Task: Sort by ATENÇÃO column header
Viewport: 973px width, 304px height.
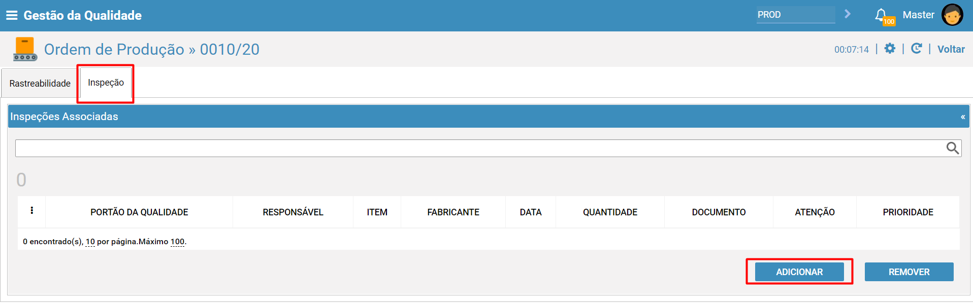Action: point(815,212)
